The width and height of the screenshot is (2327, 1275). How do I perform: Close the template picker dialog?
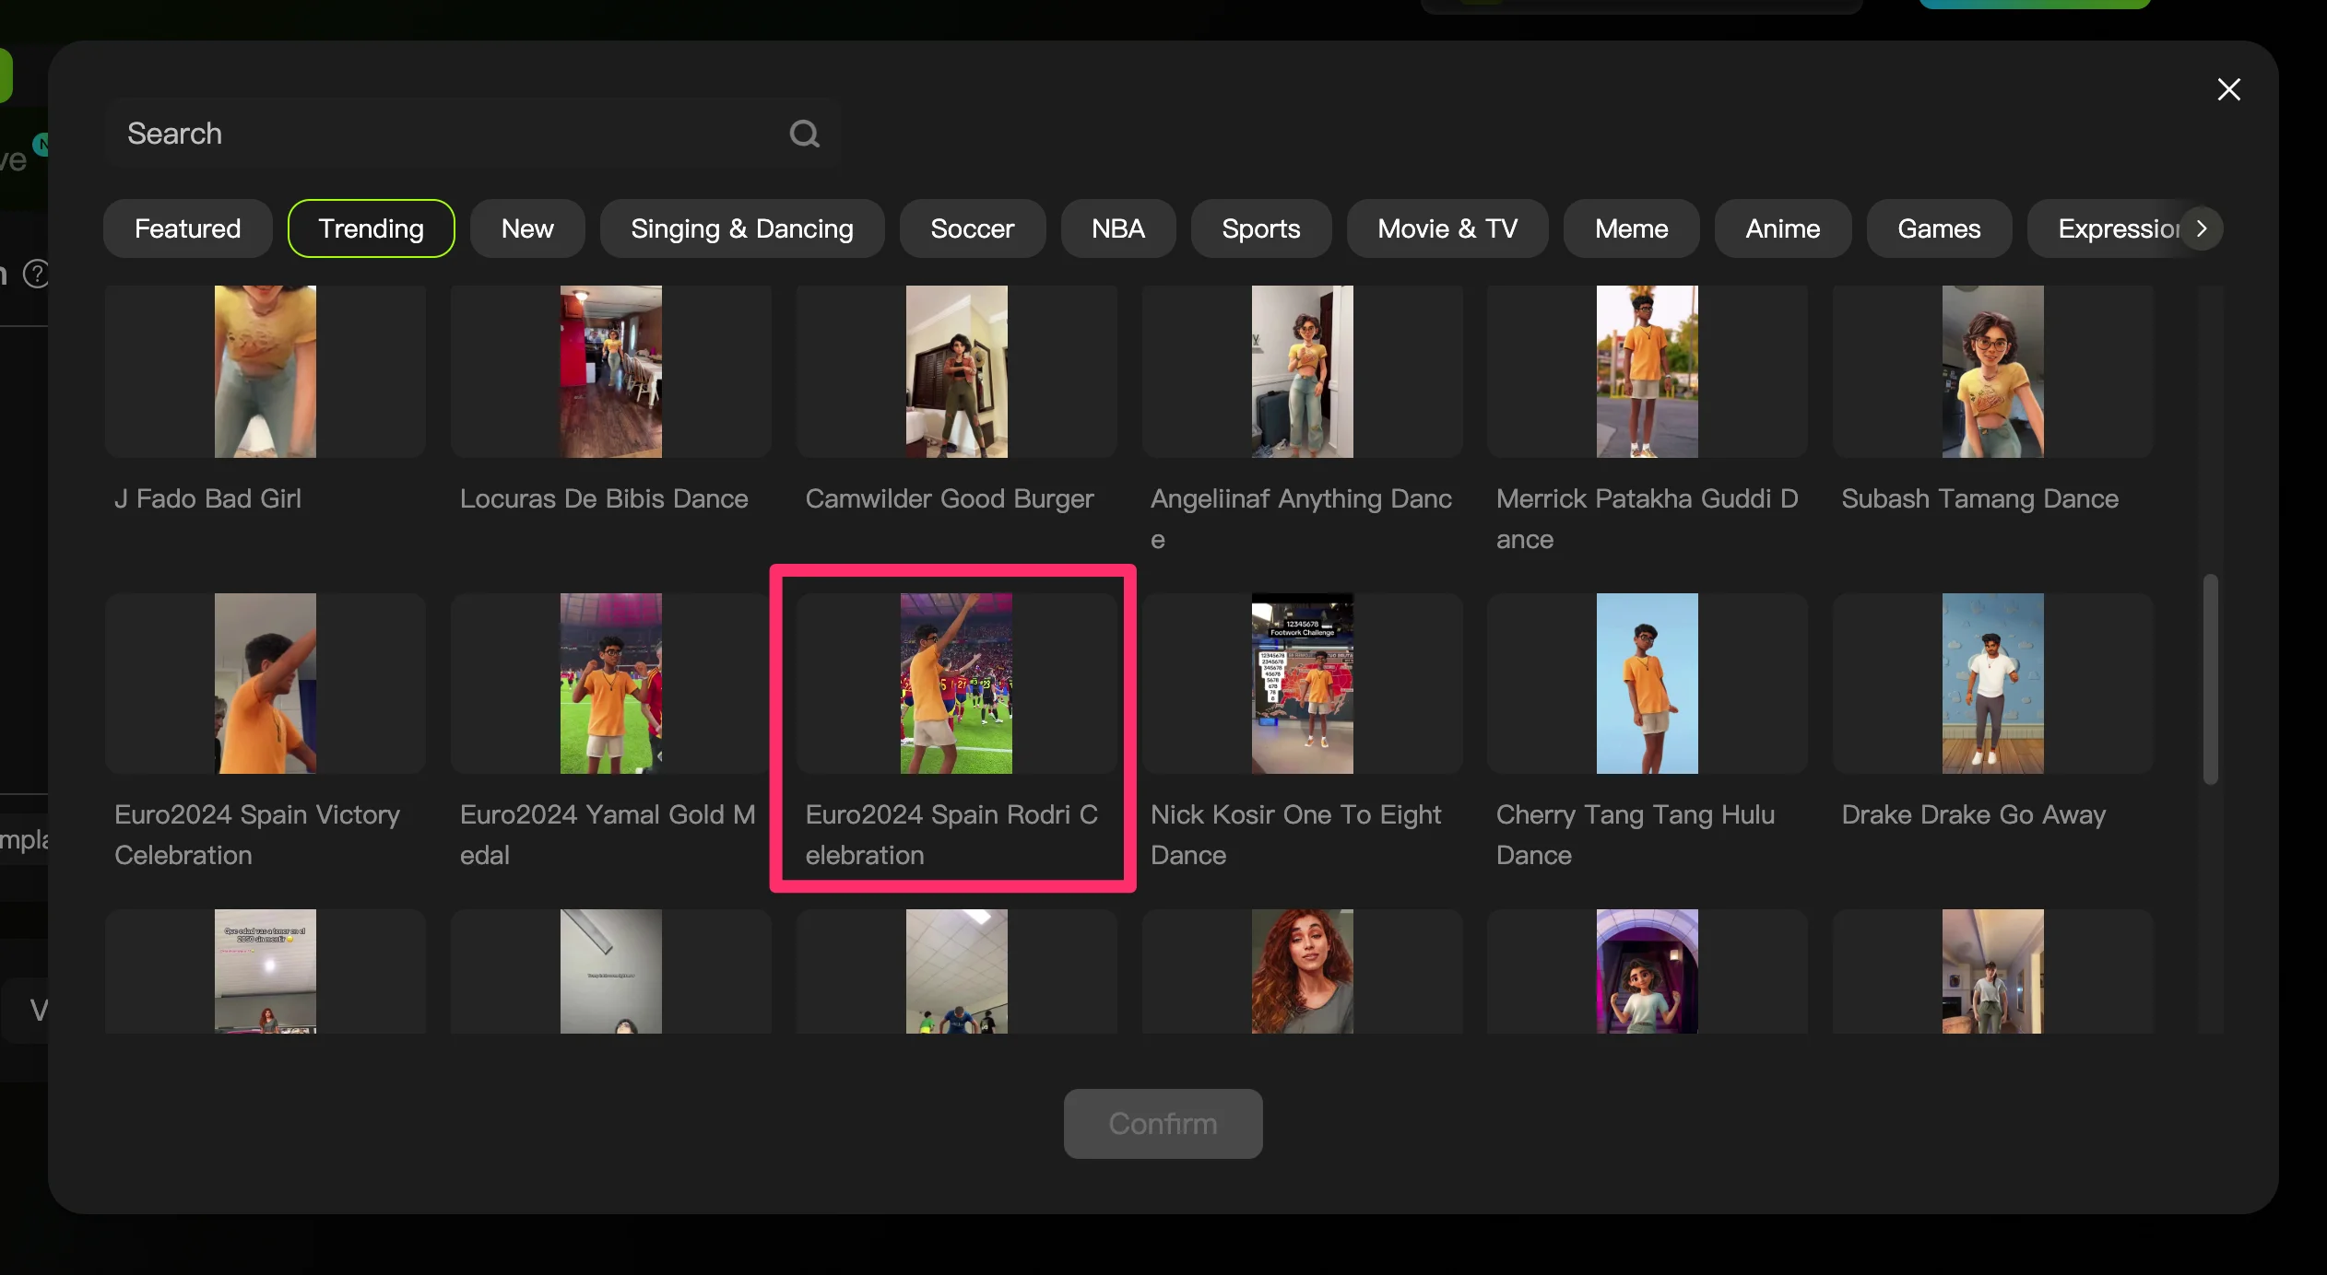click(x=2228, y=89)
